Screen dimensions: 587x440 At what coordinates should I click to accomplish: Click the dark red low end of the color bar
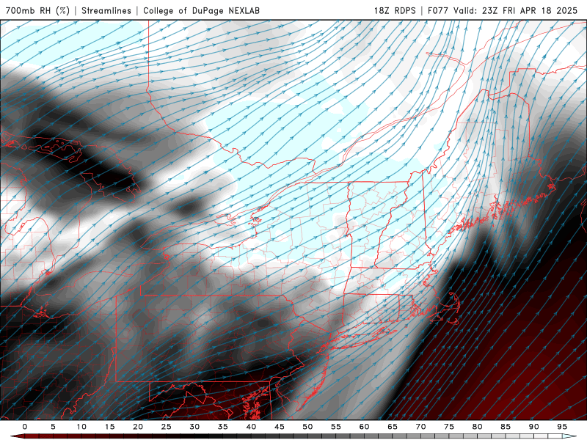17,436
